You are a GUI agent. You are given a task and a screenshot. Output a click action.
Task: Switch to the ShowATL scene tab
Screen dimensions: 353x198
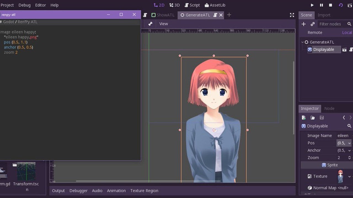tap(163, 15)
